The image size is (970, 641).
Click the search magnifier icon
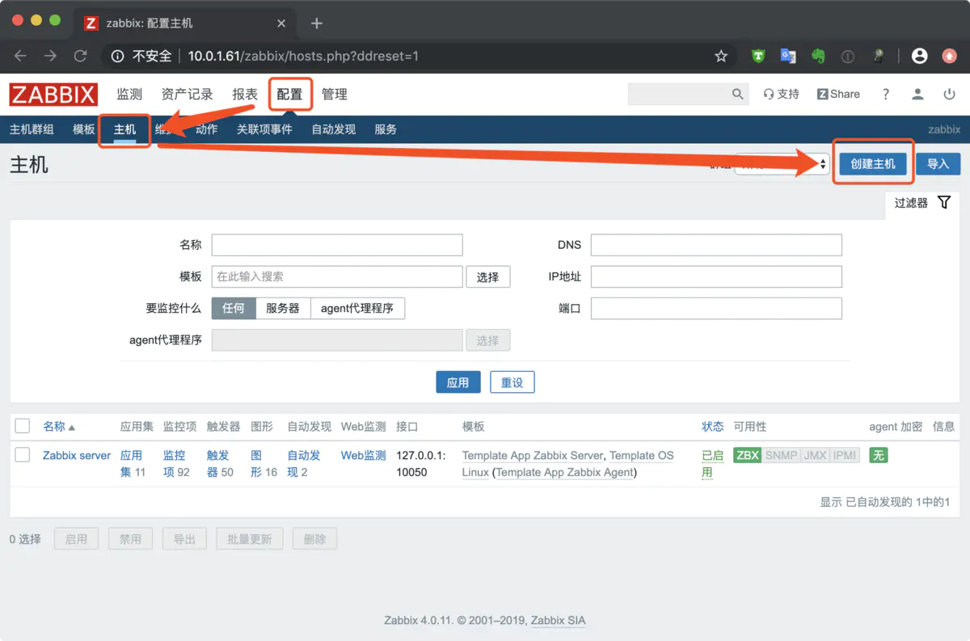click(x=738, y=94)
